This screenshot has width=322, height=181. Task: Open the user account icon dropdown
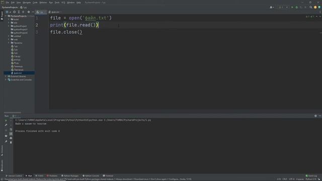[x=272, y=8]
